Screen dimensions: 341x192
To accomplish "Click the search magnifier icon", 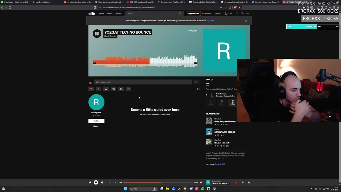I will tap(180, 13).
